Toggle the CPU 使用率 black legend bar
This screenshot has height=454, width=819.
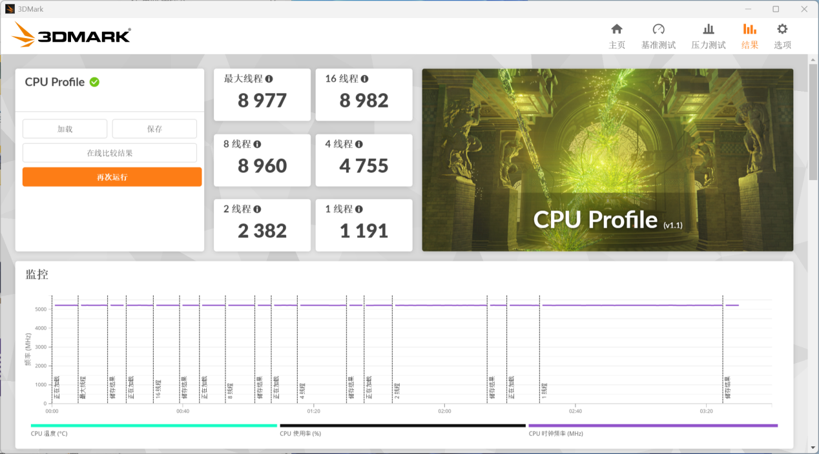(x=402, y=426)
